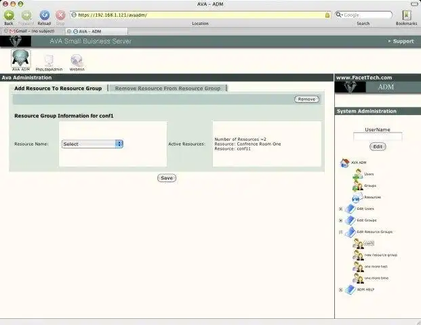Click the UserName text field
This screenshot has height=325, width=421.
tap(378, 137)
